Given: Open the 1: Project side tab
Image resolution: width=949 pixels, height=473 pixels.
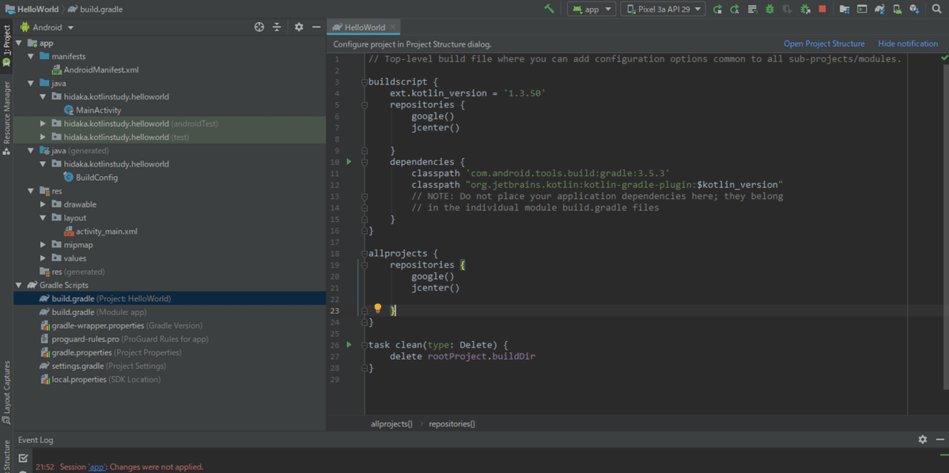Looking at the screenshot, I should (x=6, y=46).
